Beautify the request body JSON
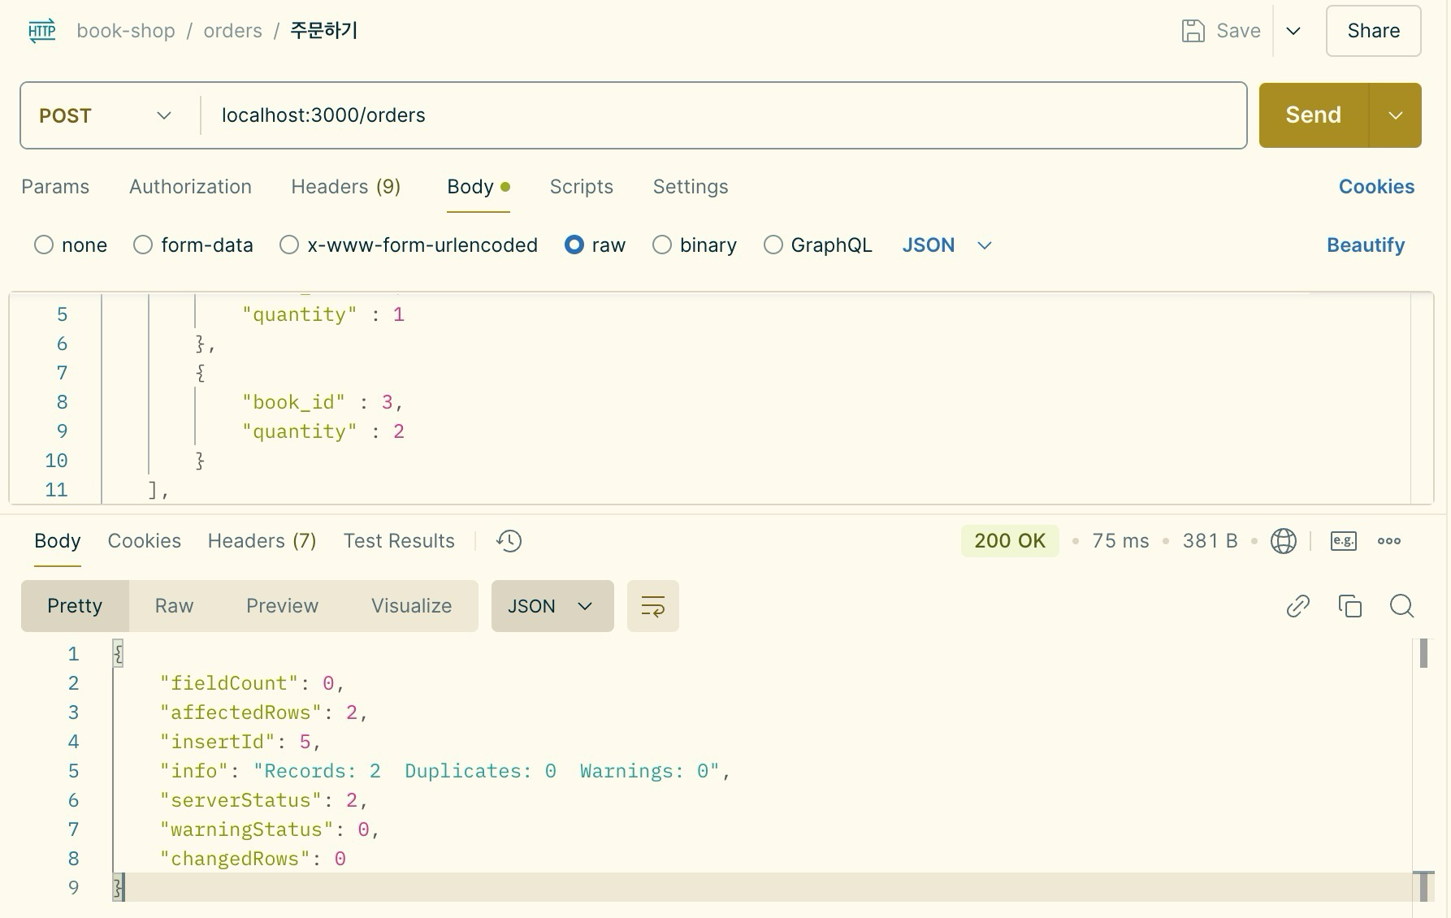 1366,245
